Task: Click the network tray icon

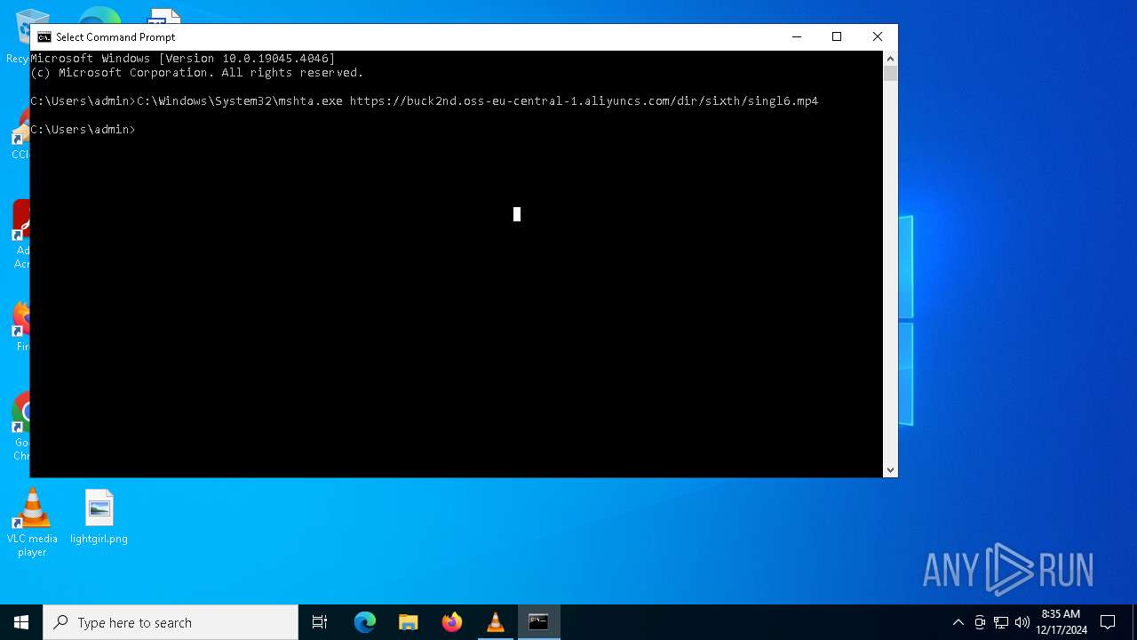Action: coord(1001,622)
